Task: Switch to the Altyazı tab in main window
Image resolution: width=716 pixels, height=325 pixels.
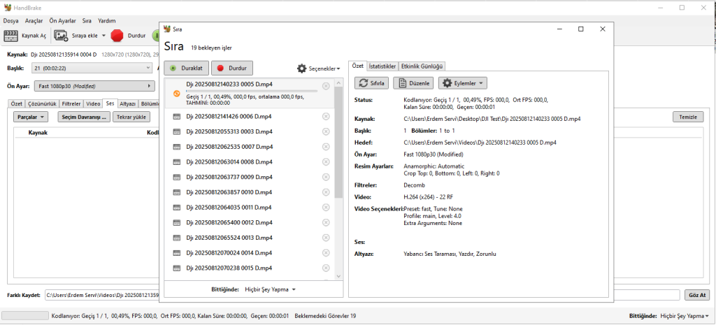Action: 127,103
